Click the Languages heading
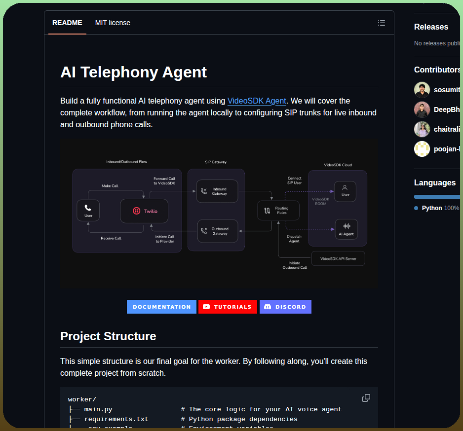Screen dimensions: 463x431 tap(435, 182)
